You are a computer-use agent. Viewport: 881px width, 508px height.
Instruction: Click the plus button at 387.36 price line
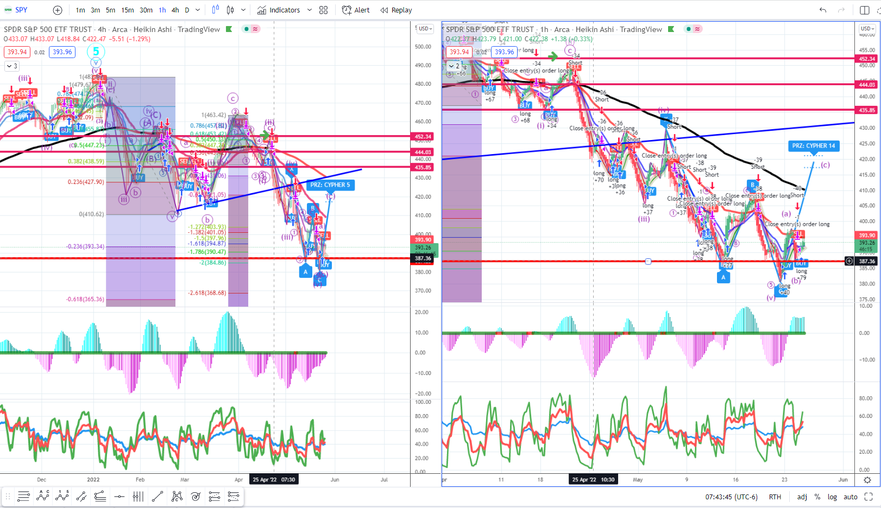(x=849, y=261)
